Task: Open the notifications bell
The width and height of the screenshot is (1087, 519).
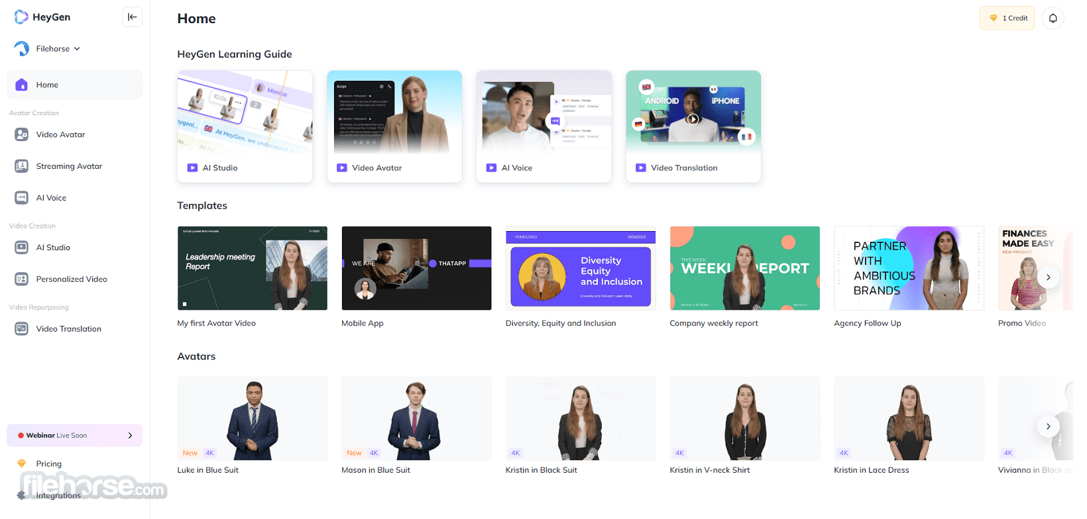Action: [1053, 19]
